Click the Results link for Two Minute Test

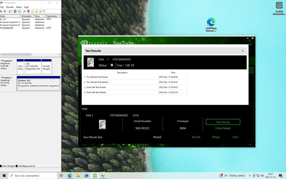click(x=196, y=137)
